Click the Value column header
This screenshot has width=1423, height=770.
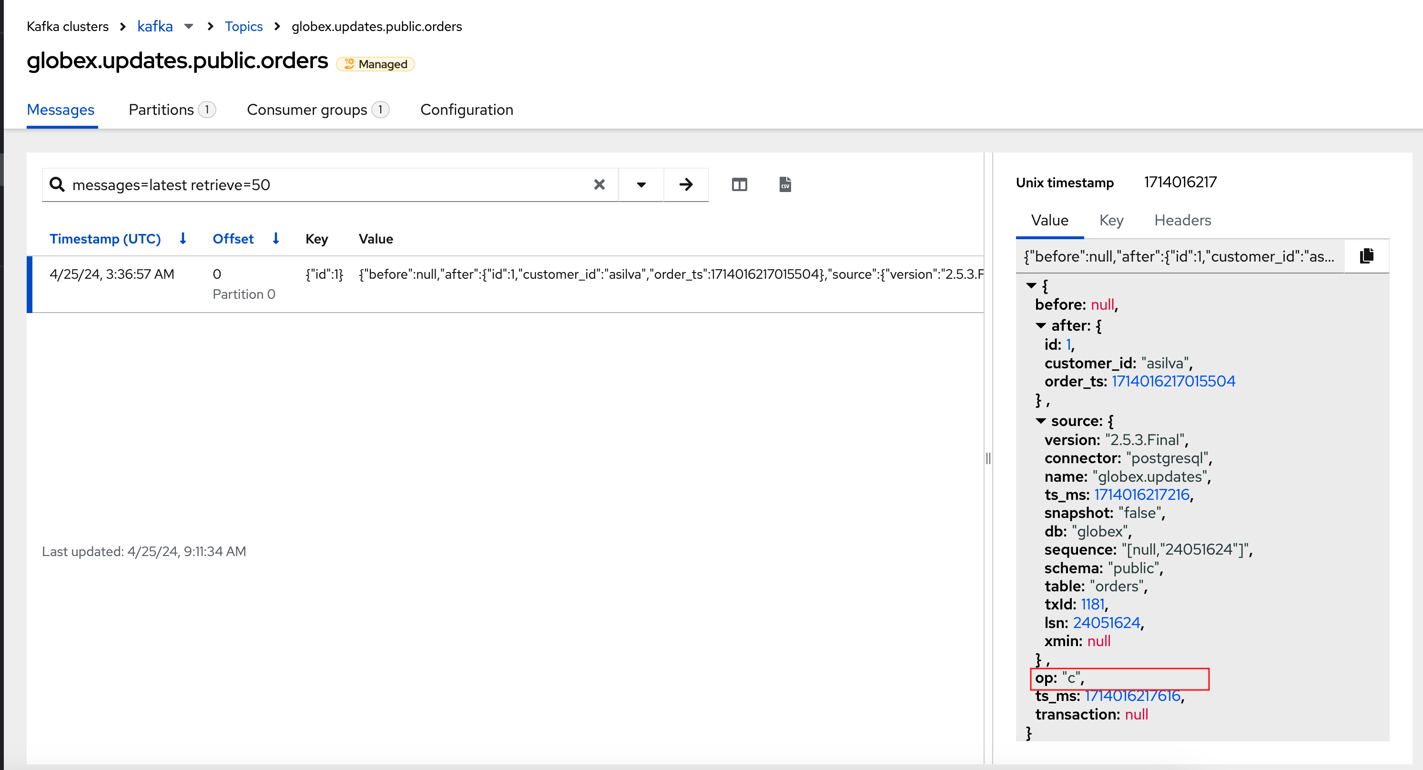(376, 239)
